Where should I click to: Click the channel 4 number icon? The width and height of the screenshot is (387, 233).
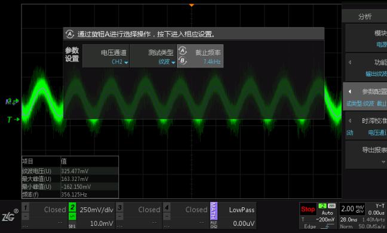tap(167, 207)
